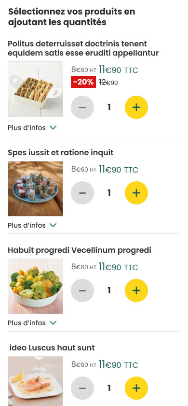
Task: Open the salmon plate product photo
Action: (x=35, y=381)
